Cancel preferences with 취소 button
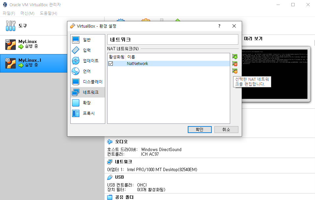The width and height of the screenshot is (315, 200). point(226,130)
